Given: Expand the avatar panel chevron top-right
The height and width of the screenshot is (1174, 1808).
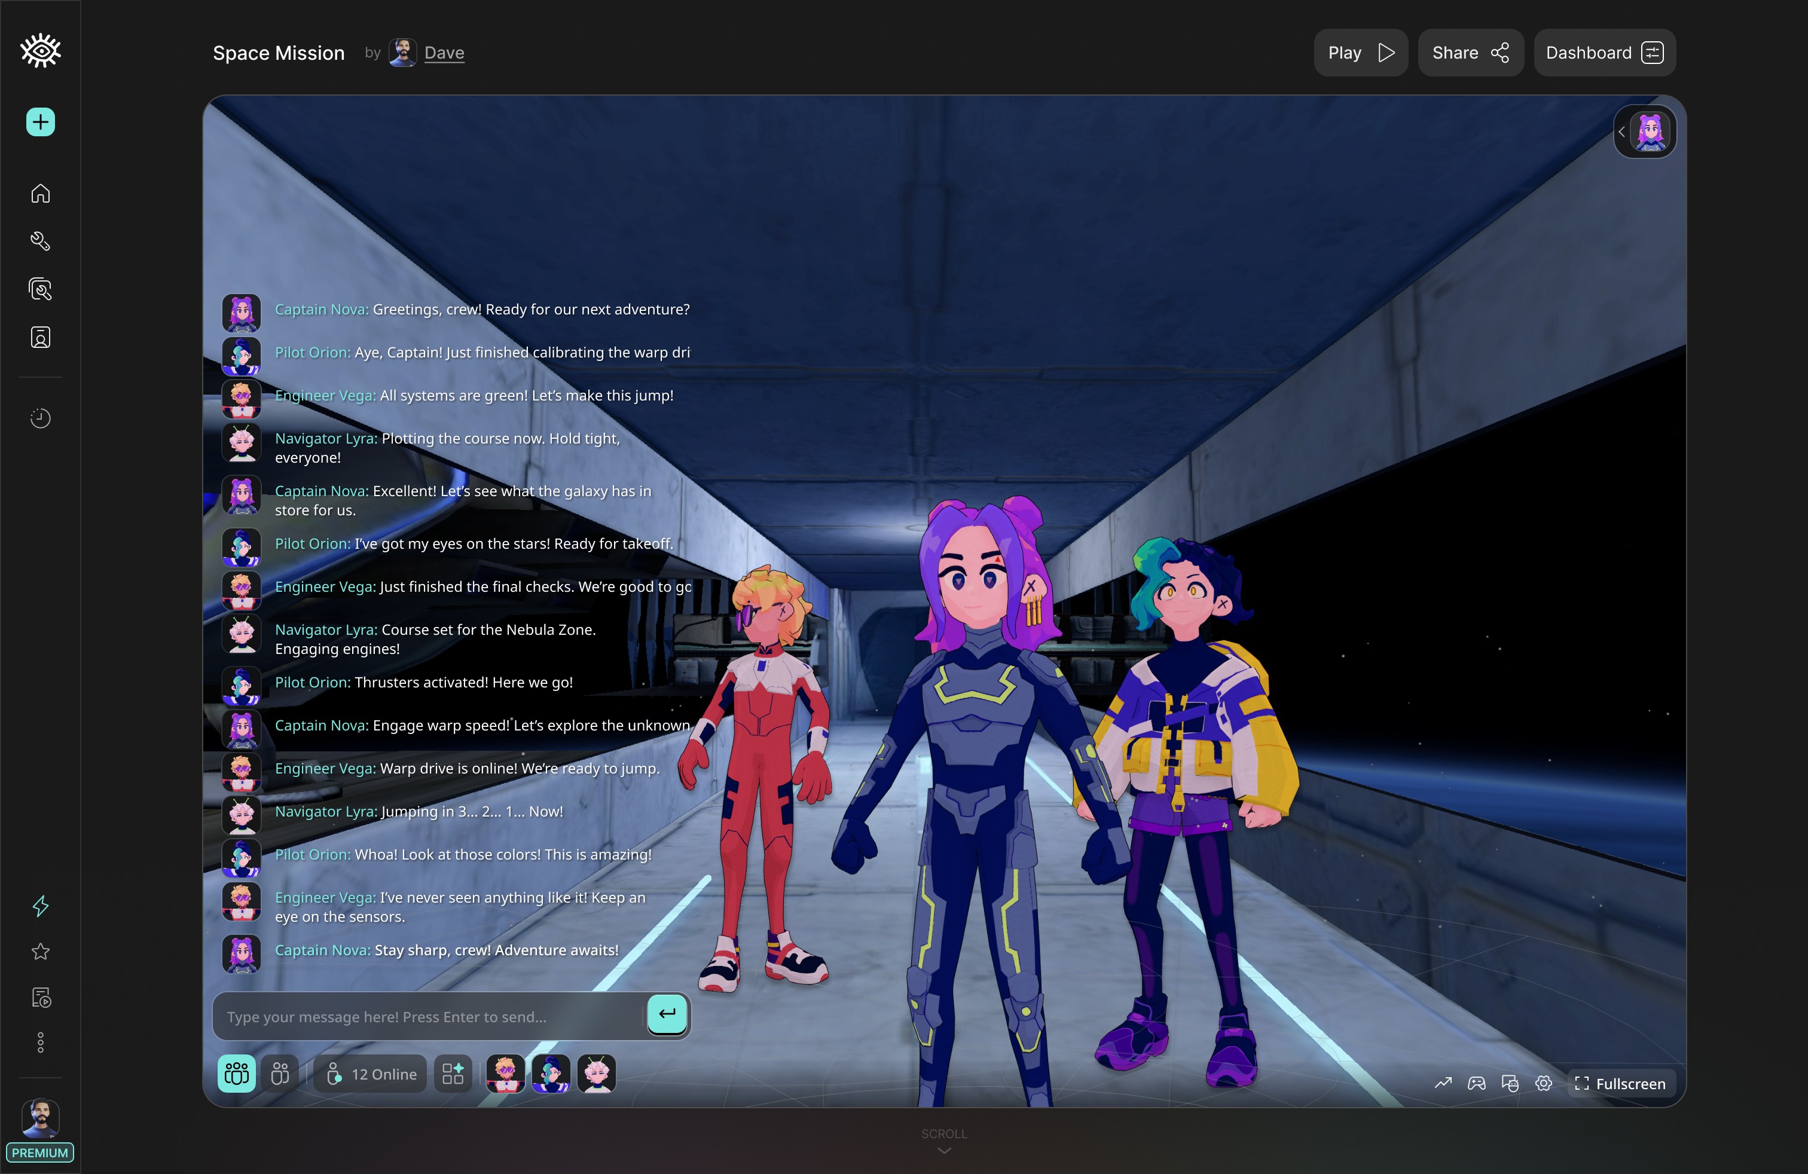Looking at the screenshot, I should point(1621,132).
